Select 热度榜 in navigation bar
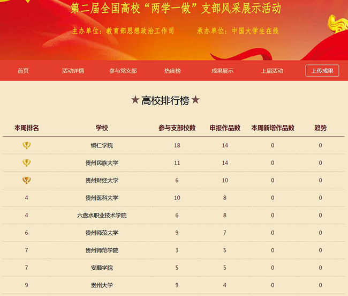 click(x=172, y=71)
